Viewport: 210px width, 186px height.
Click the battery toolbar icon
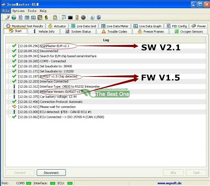point(77,17)
